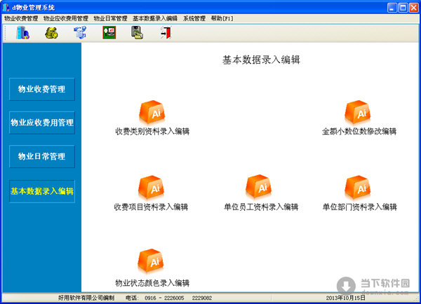Open 单位员工资料录入编辑 icon
Viewport: 421px width, 304px height.
coord(258,186)
